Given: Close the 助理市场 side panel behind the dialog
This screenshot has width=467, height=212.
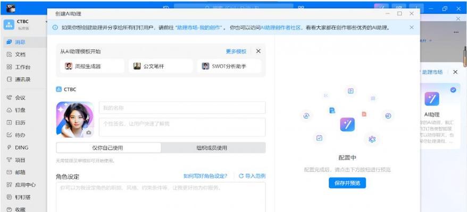Looking at the screenshot, I should coord(455,72).
